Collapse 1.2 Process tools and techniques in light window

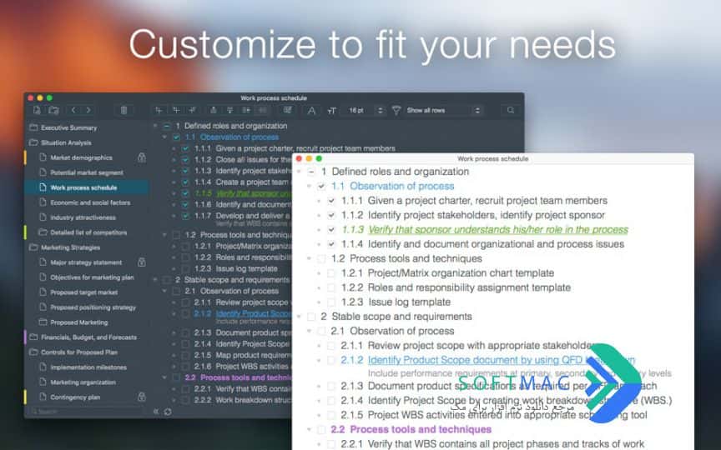tap(309, 258)
